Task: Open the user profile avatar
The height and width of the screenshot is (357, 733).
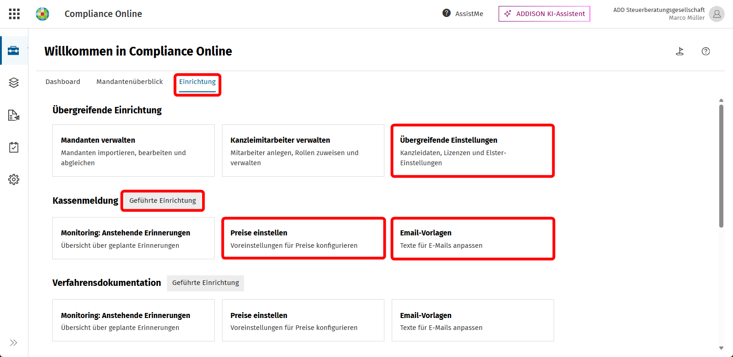Action: click(x=716, y=14)
